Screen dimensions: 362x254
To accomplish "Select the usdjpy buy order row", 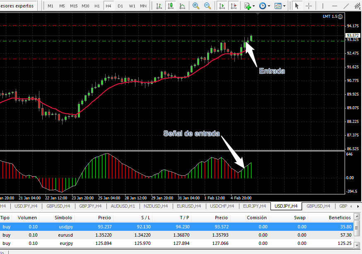I will click(x=176, y=227).
